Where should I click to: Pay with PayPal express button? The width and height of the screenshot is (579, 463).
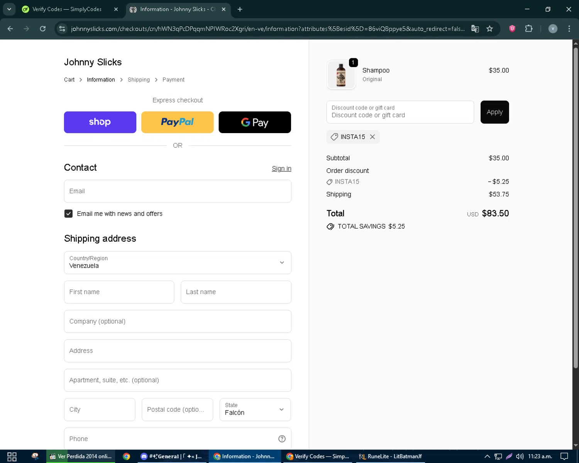click(177, 122)
